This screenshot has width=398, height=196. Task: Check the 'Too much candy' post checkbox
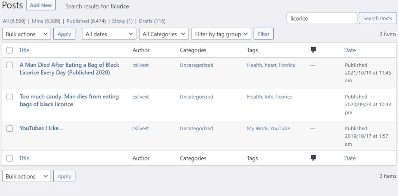click(x=10, y=97)
